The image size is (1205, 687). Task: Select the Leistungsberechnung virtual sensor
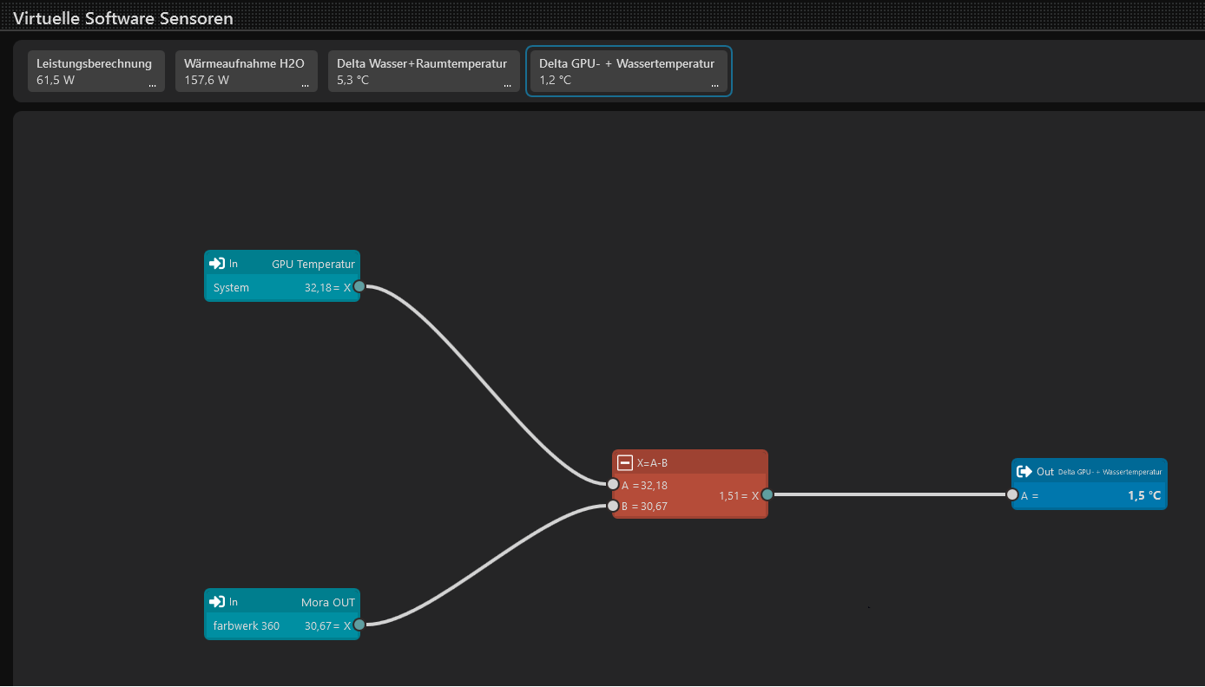96,71
